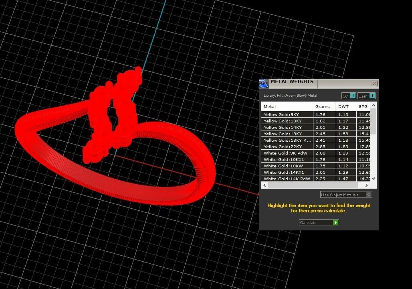Click the 2.00 grams cell
This screenshot has height=289, width=412.
click(324, 153)
